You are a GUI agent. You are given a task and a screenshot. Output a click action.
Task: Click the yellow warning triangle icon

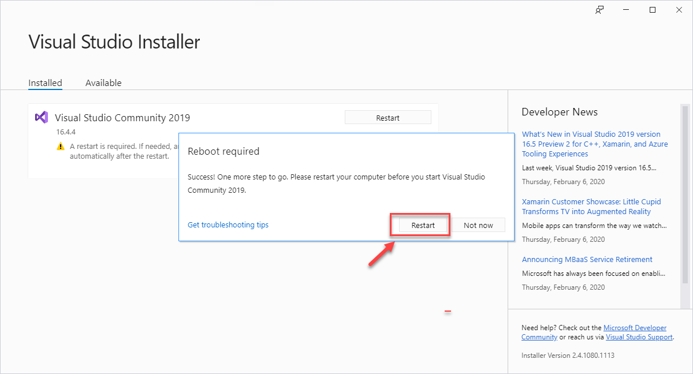click(61, 147)
